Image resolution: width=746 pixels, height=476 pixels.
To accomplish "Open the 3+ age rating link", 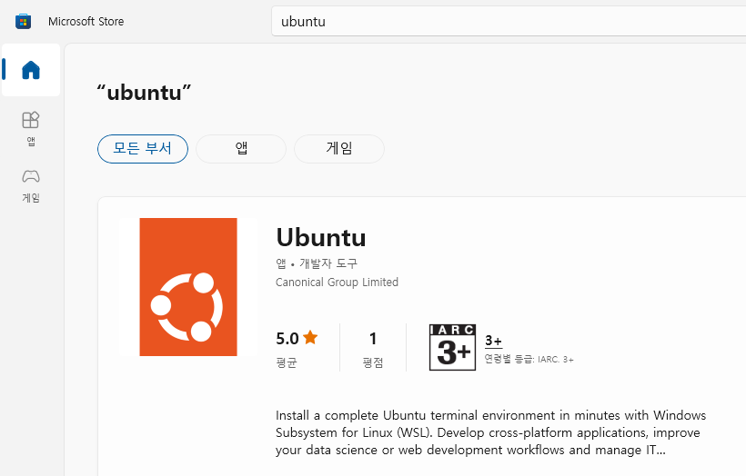I will tap(493, 341).
